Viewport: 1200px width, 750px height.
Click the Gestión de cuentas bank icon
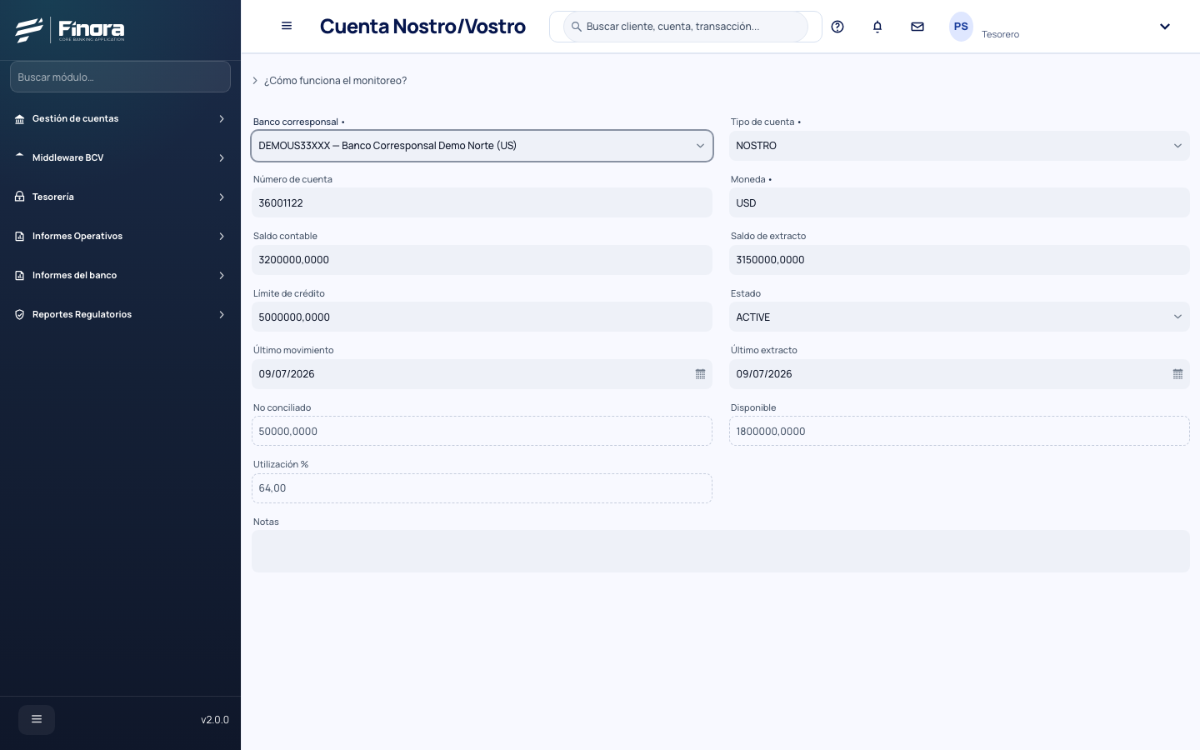tap(19, 119)
